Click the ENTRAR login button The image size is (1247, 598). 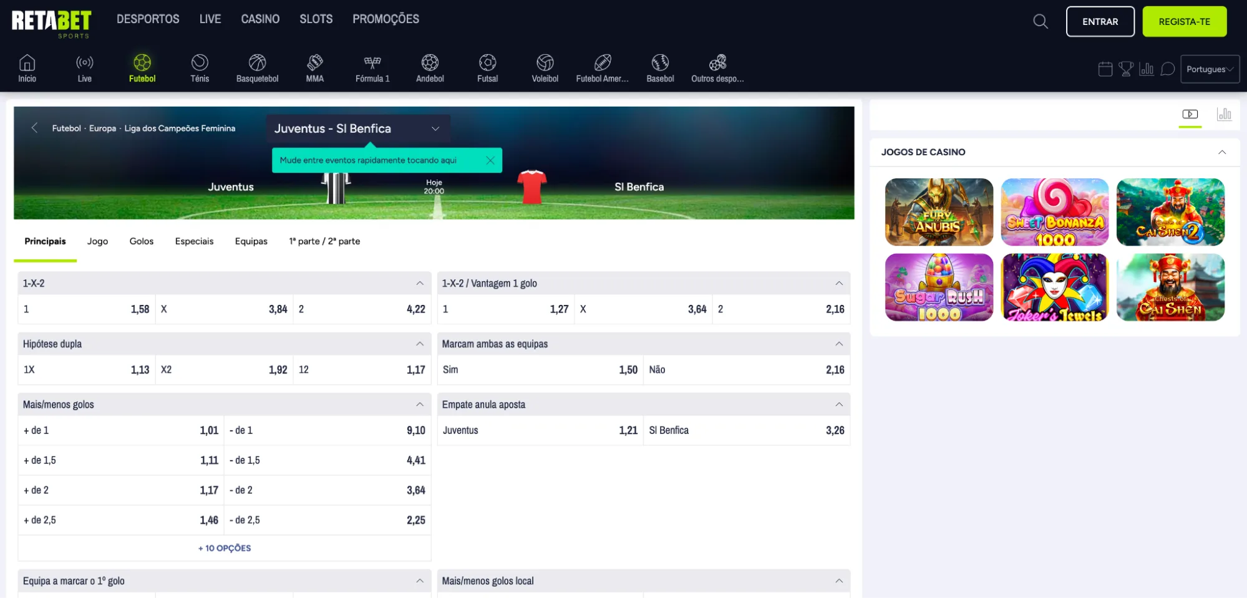pyautogui.click(x=1100, y=22)
